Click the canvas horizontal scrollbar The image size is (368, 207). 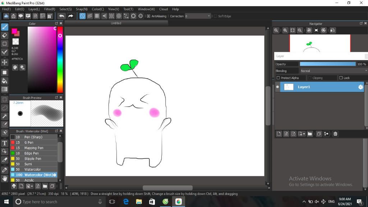point(167,188)
